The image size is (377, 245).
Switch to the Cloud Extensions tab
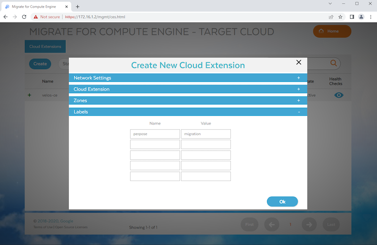point(45,47)
